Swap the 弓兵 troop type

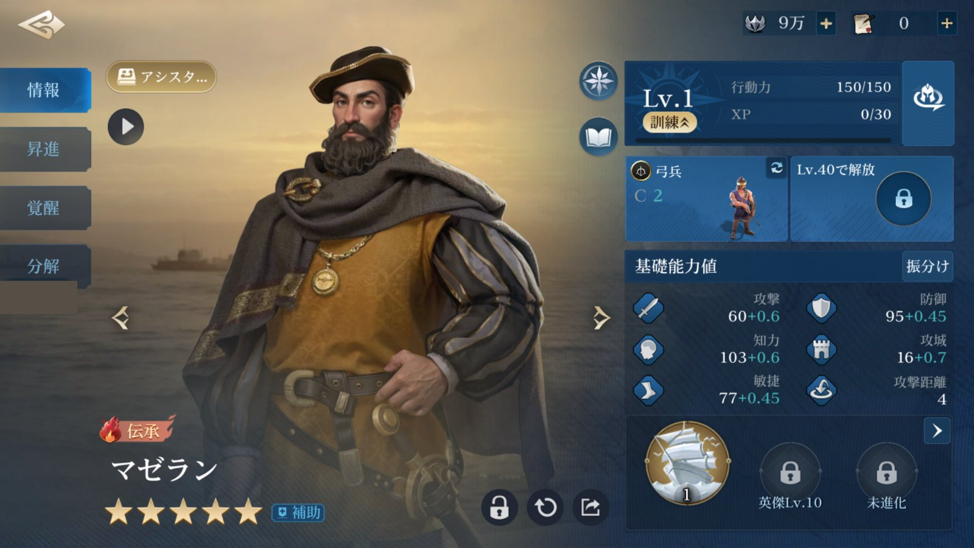776,167
